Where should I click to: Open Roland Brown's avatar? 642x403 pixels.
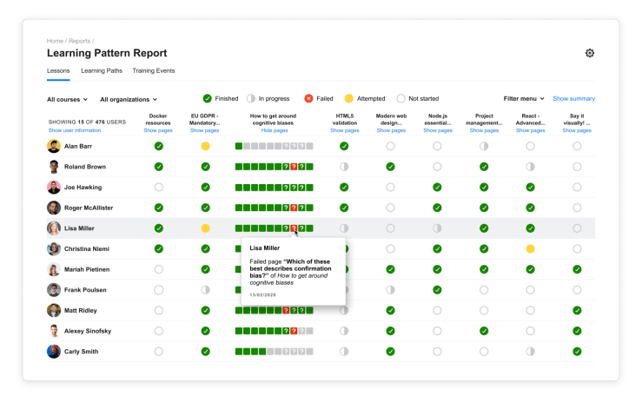coord(54,167)
